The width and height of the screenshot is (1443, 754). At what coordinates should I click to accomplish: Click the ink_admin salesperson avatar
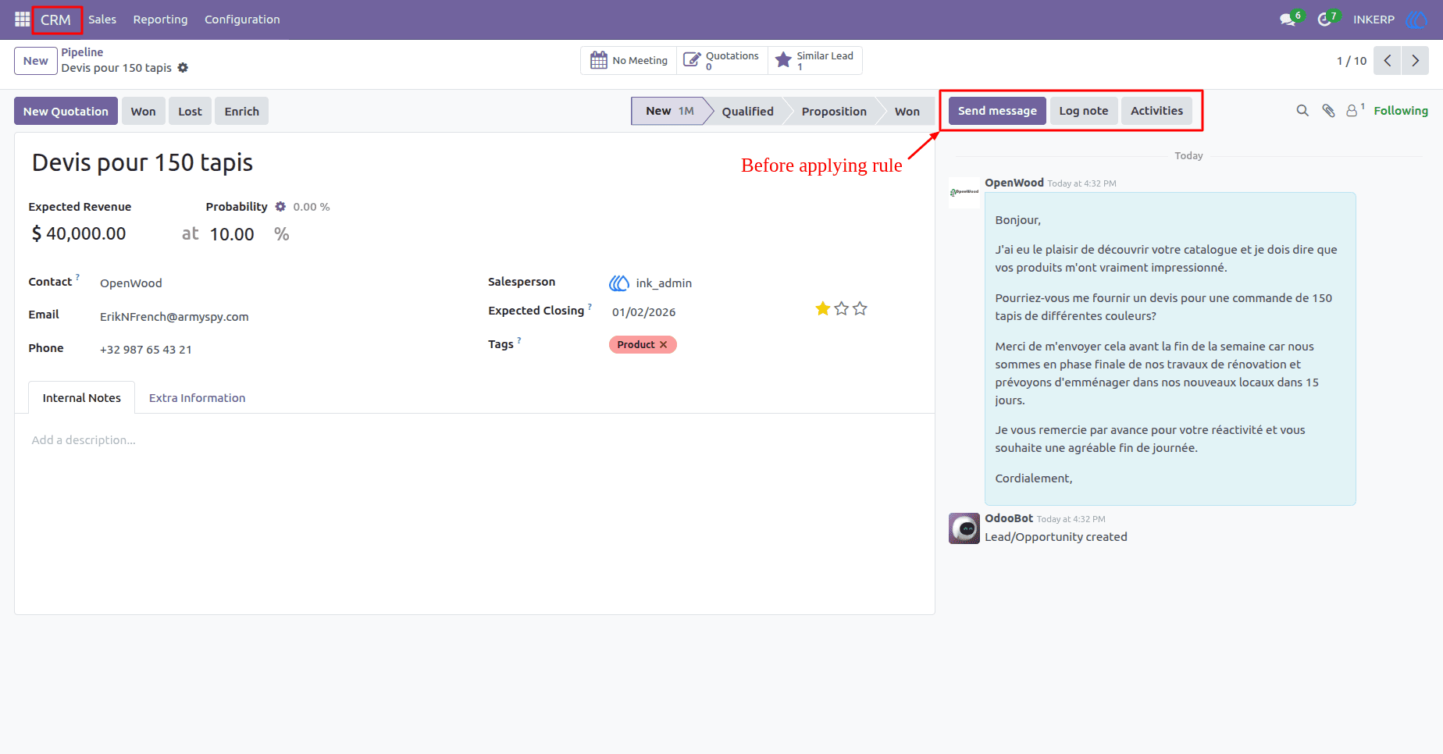click(x=619, y=283)
